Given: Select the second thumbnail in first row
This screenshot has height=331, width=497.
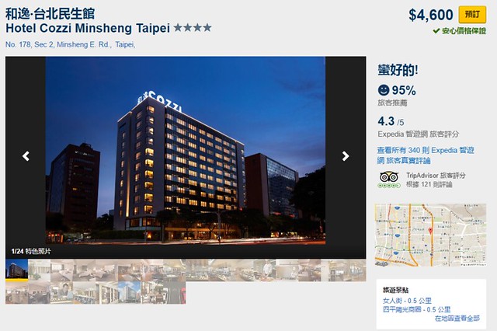Looking at the screenshot, I should [x=40, y=270].
